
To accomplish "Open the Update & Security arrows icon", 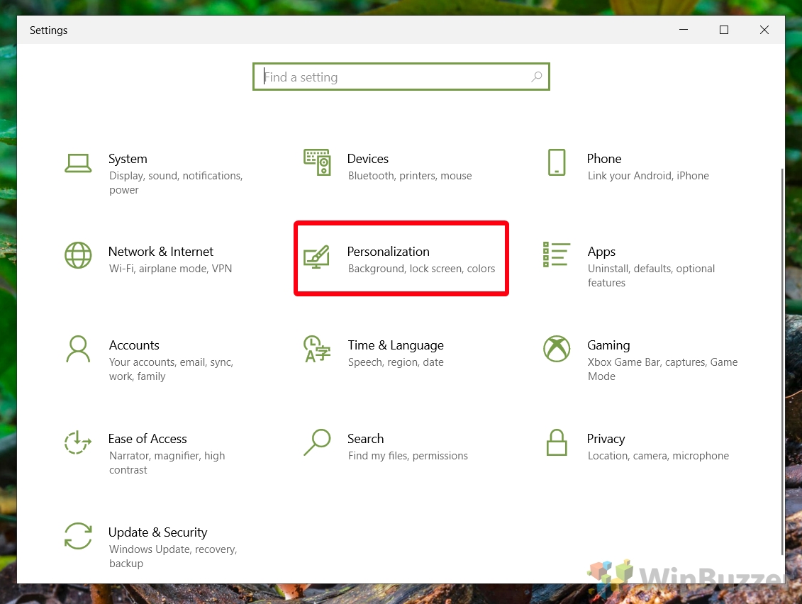I will (x=78, y=536).
